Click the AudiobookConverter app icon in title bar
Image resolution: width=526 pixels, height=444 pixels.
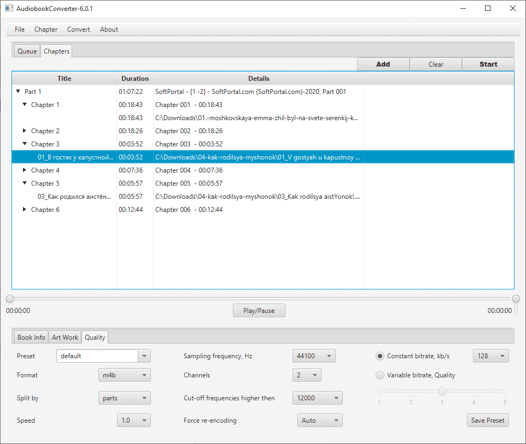(9, 8)
